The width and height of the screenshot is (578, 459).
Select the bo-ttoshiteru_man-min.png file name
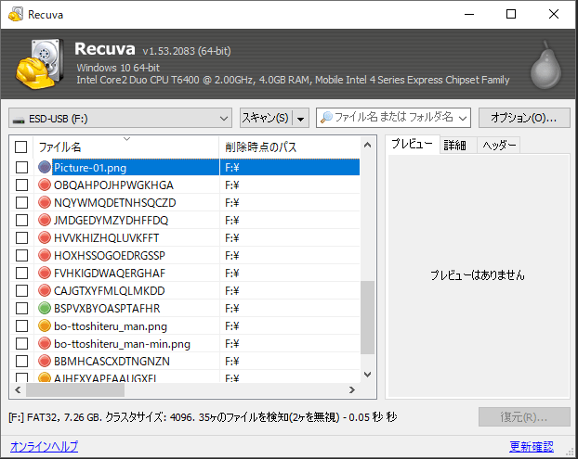click(x=122, y=344)
